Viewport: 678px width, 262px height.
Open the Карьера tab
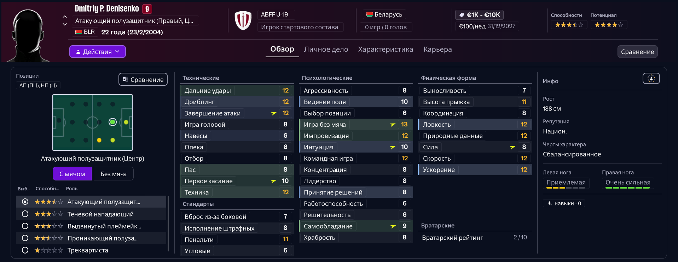[437, 49]
